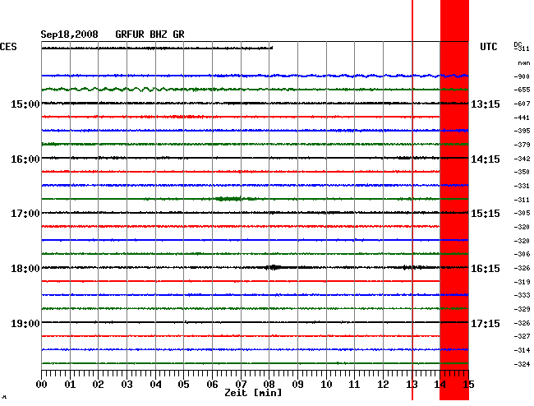Viewport: 534px width, 406px height.
Task: Select the 16:00 local time label
Action: coord(25,159)
